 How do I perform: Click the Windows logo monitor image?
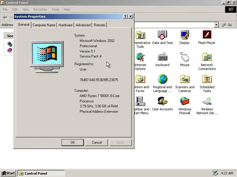(47, 57)
